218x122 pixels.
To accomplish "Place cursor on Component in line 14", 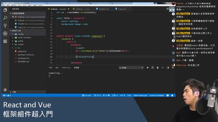I will coord(97,36).
